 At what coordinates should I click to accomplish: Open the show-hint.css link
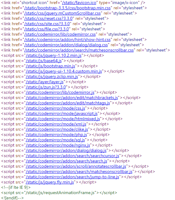coord(68,40)
